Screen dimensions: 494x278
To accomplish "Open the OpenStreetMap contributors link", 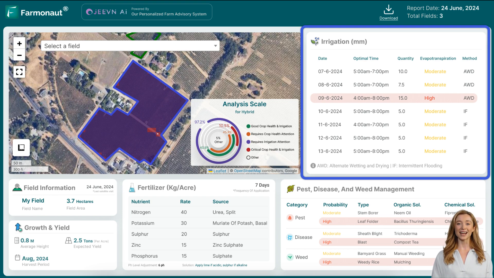I will [x=248, y=171].
